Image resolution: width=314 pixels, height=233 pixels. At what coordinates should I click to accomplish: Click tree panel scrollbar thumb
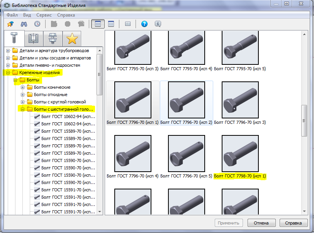point(99,74)
